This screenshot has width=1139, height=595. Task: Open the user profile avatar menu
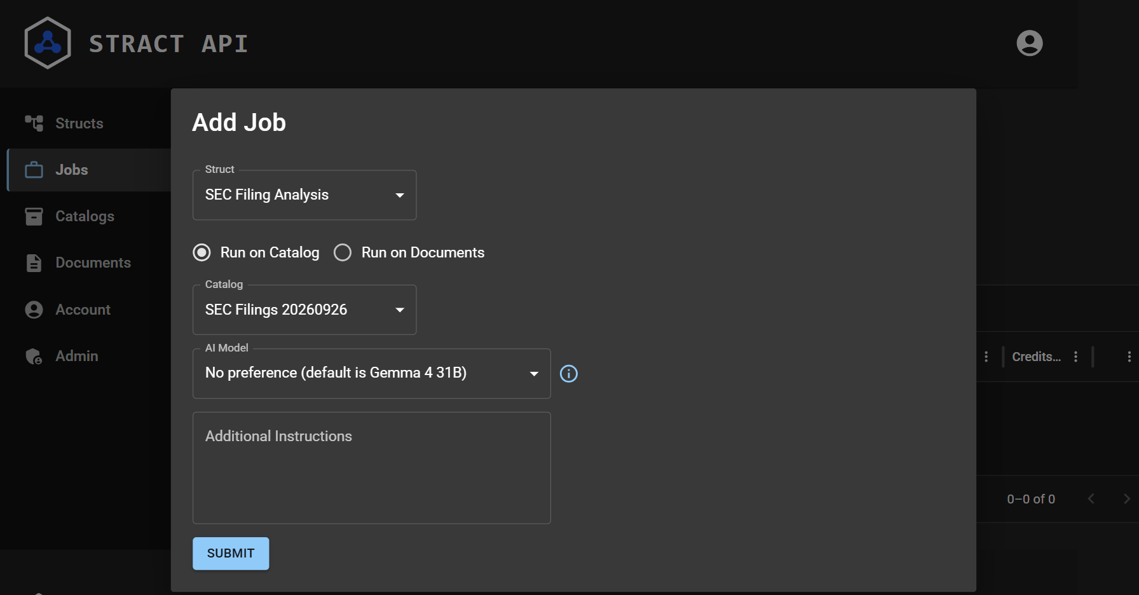(1030, 43)
